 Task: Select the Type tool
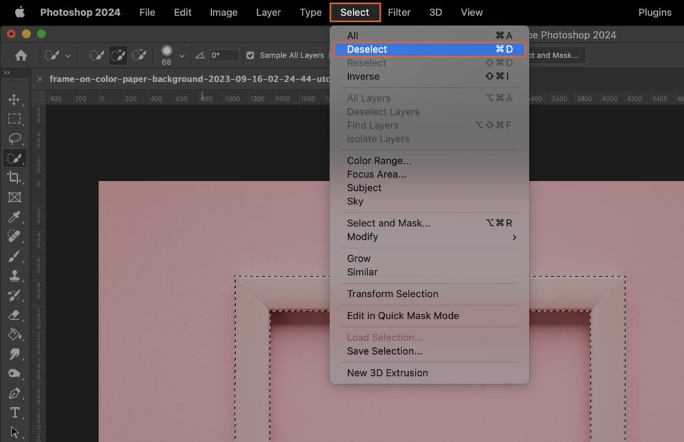click(x=15, y=413)
